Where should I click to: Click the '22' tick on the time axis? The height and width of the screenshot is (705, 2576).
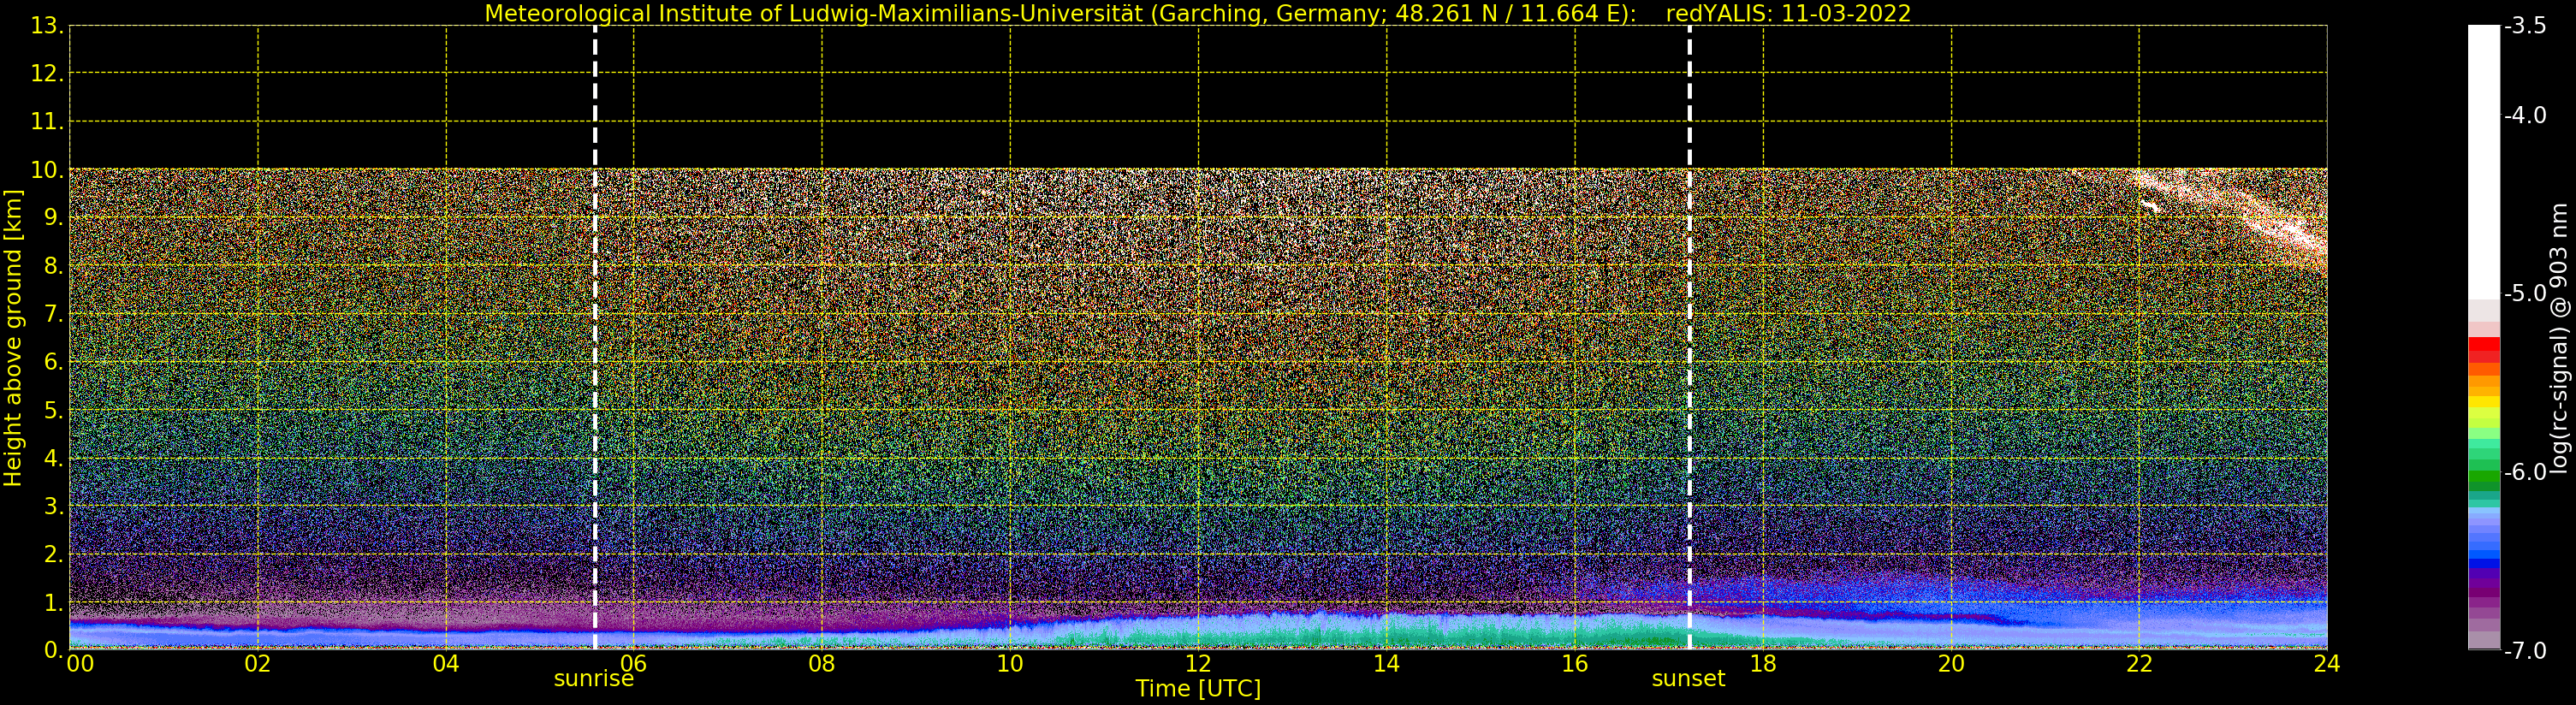(x=2139, y=663)
